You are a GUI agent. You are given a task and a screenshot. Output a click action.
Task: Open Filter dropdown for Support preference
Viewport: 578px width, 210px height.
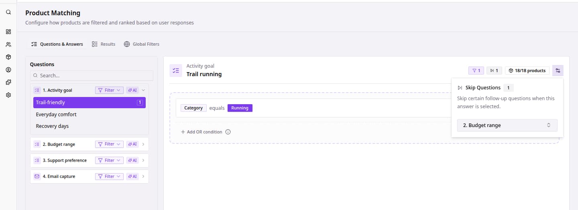click(x=109, y=160)
